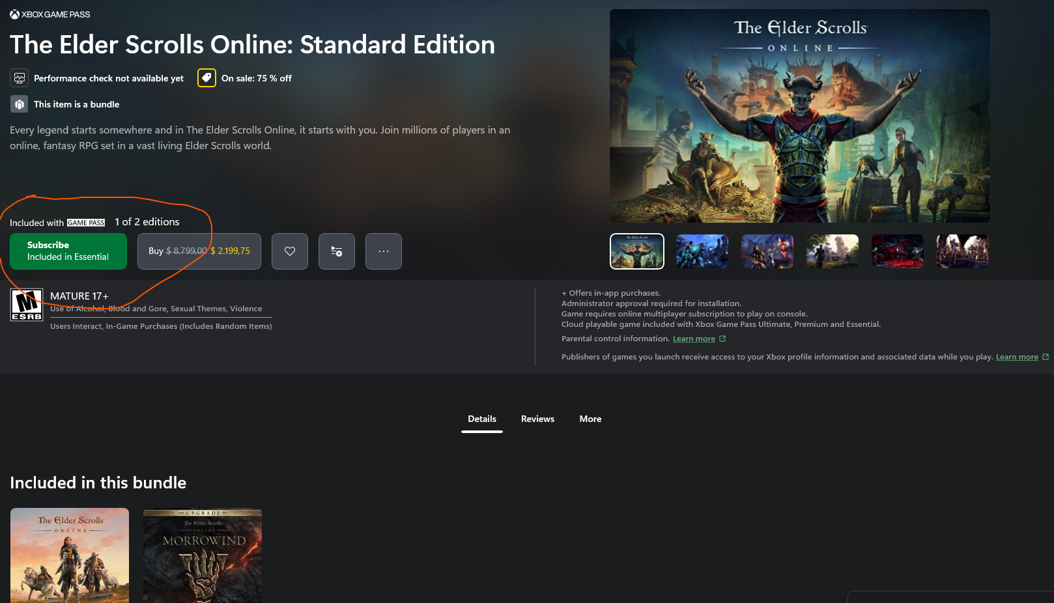Click the performance check monitor icon
The height and width of the screenshot is (603, 1054).
(x=20, y=78)
